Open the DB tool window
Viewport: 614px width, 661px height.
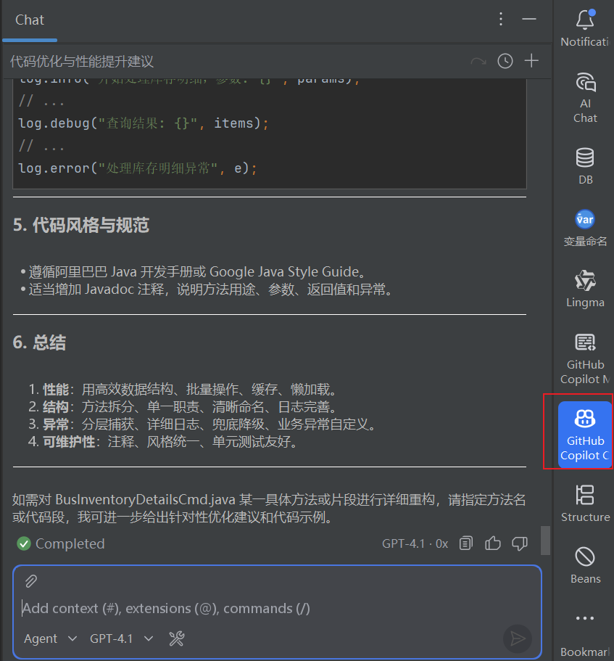[584, 161]
